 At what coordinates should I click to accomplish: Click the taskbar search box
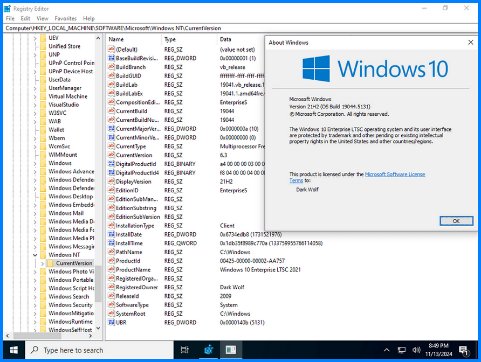point(99,350)
